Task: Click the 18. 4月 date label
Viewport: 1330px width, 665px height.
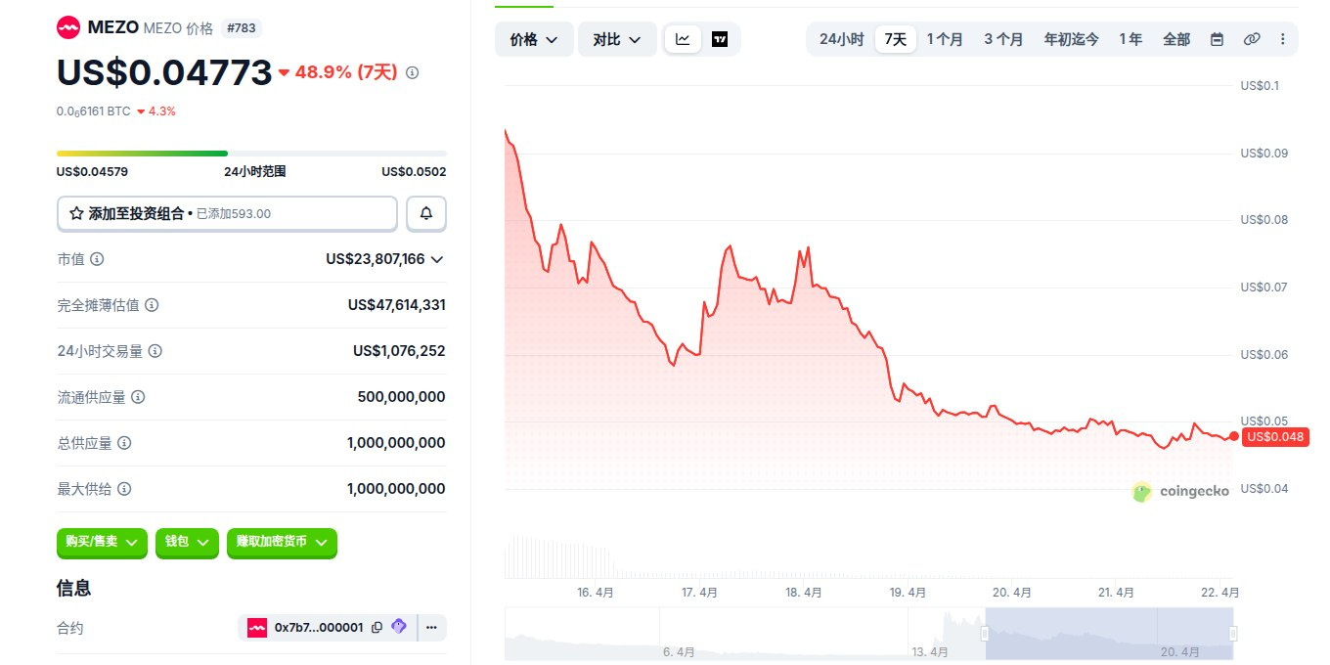Action: pos(804,593)
